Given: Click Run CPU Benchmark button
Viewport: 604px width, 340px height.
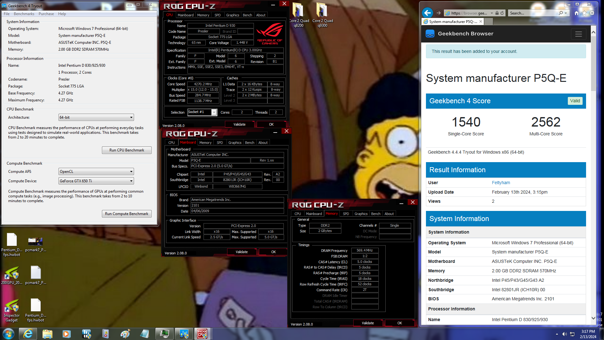Looking at the screenshot, I should (127, 150).
